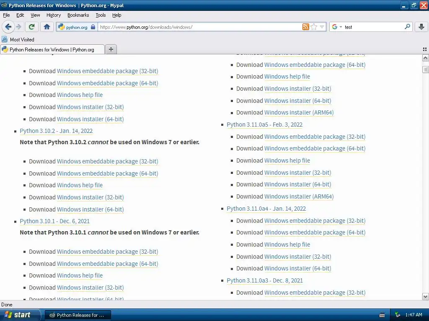Open the URL history dropdown arrow

(x=322, y=27)
